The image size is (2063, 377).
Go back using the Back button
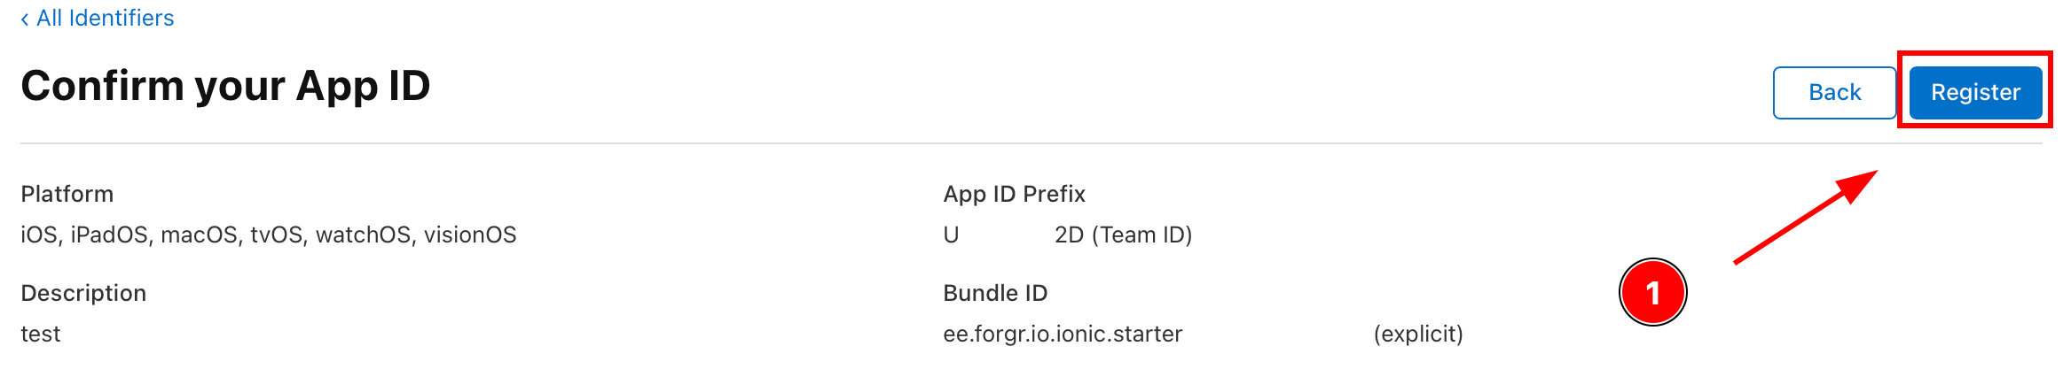click(x=1834, y=92)
